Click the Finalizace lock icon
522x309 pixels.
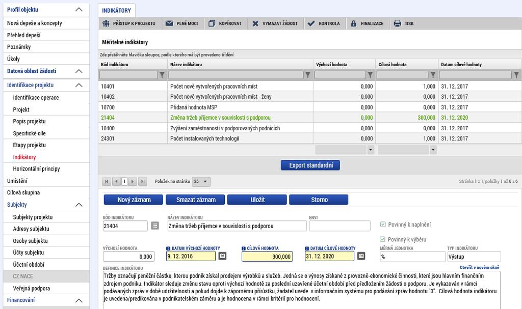[354, 23]
